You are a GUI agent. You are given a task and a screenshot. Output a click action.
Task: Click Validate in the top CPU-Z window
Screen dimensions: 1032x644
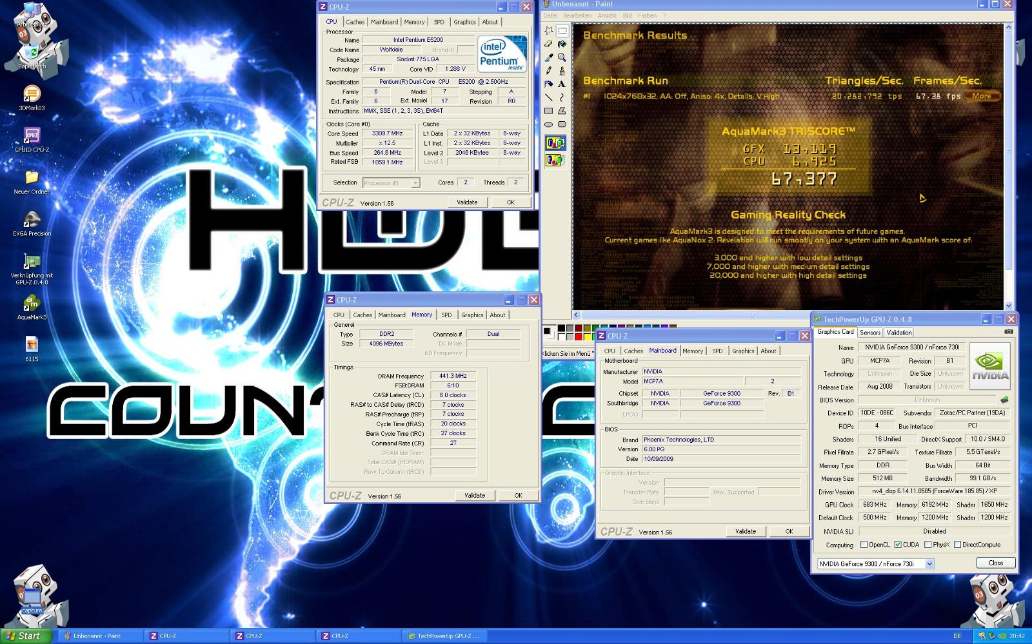click(x=467, y=202)
